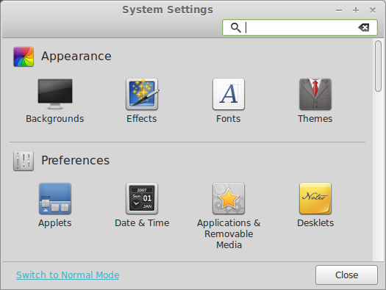This screenshot has width=386, height=290.
Task: Minimize the System Settings window
Action: pyautogui.click(x=339, y=10)
